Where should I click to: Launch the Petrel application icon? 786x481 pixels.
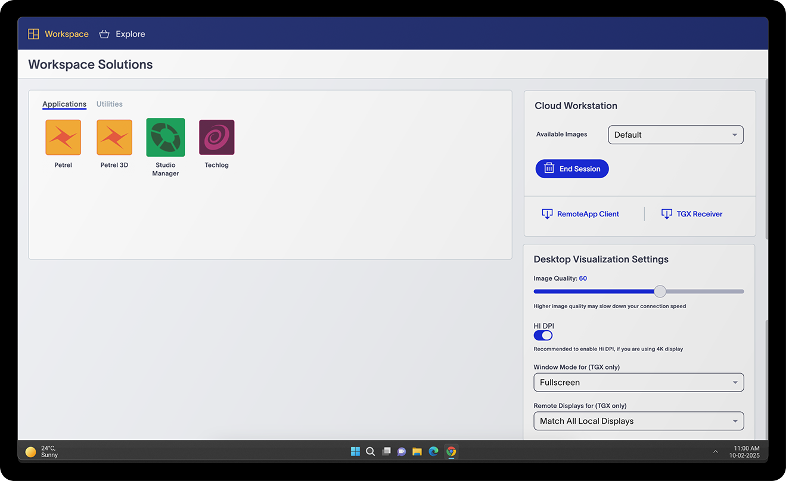tap(63, 137)
